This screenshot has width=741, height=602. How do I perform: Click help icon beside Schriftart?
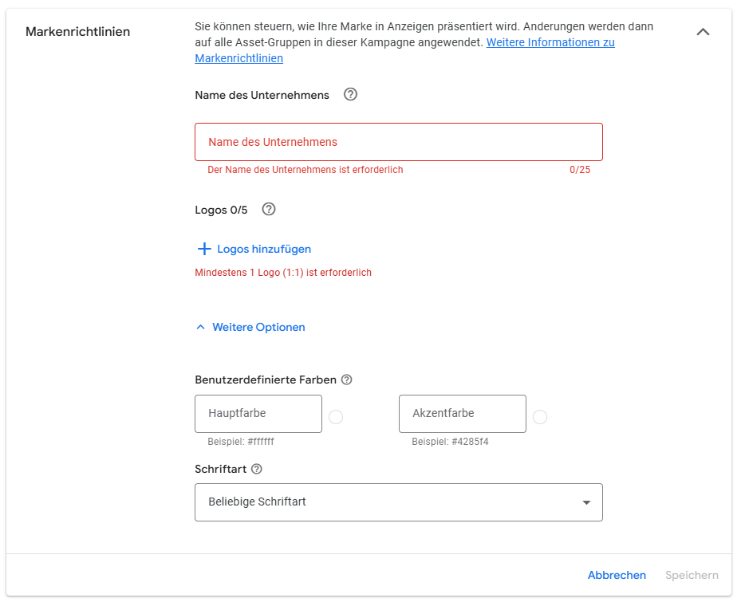[257, 469]
